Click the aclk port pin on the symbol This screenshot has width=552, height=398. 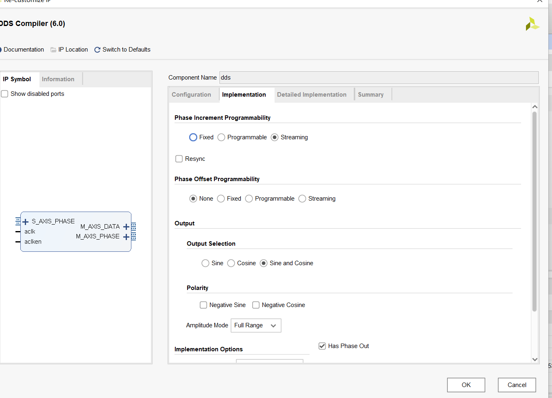pyautogui.click(x=18, y=231)
